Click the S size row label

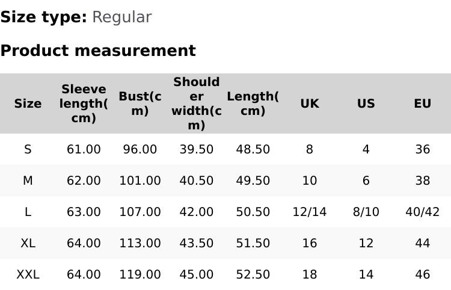[28, 149]
